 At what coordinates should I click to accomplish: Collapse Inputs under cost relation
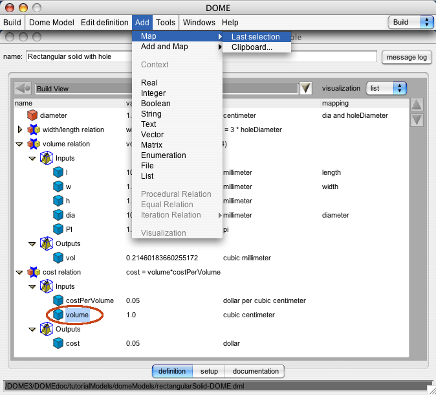point(32,286)
